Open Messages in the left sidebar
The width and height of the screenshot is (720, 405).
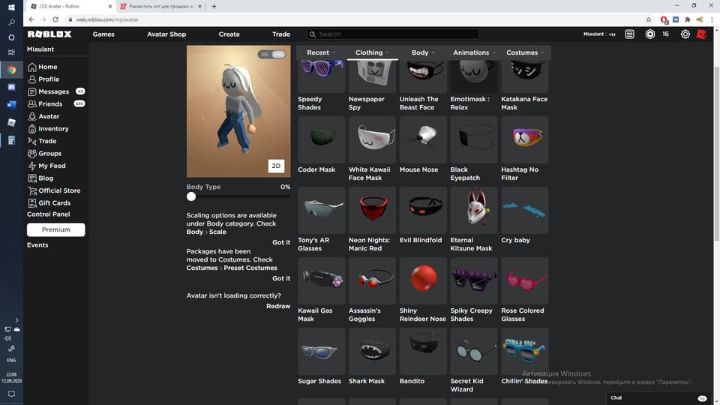(53, 91)
